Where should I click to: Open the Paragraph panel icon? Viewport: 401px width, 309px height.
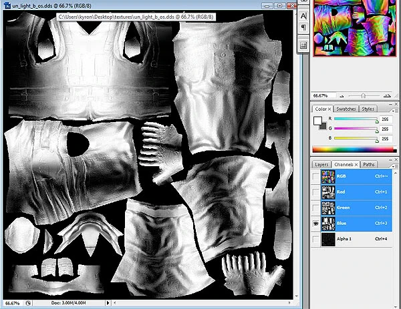(x=303, y=28)
